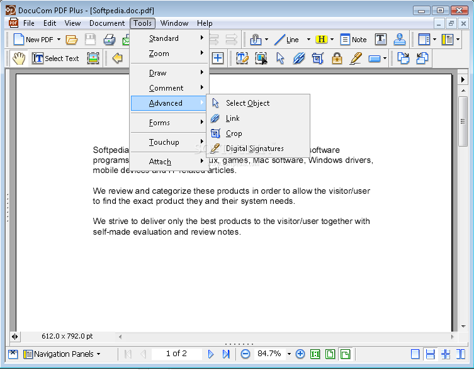Print document using the printer icon

(109, 40)
